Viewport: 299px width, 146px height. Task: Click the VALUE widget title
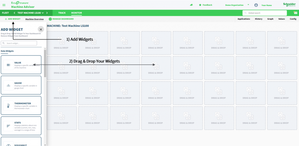[x=18, y=63]
